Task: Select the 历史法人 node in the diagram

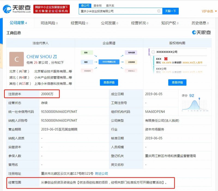Action: tap(131, 71)
